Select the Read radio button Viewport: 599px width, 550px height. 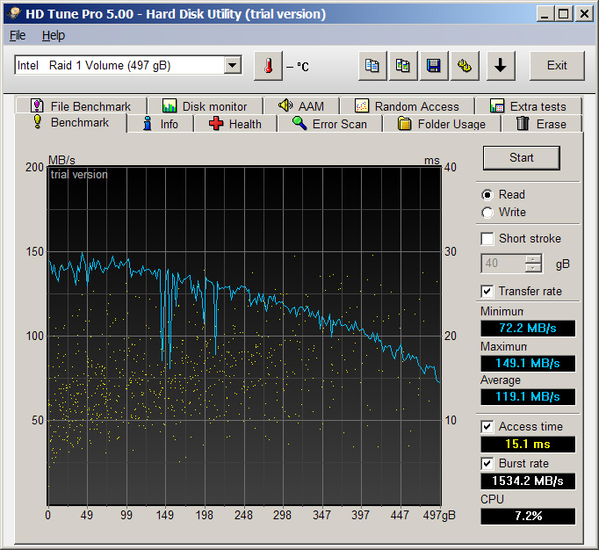click(x=487, y=194)
